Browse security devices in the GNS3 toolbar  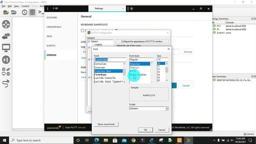click(6, 60)
